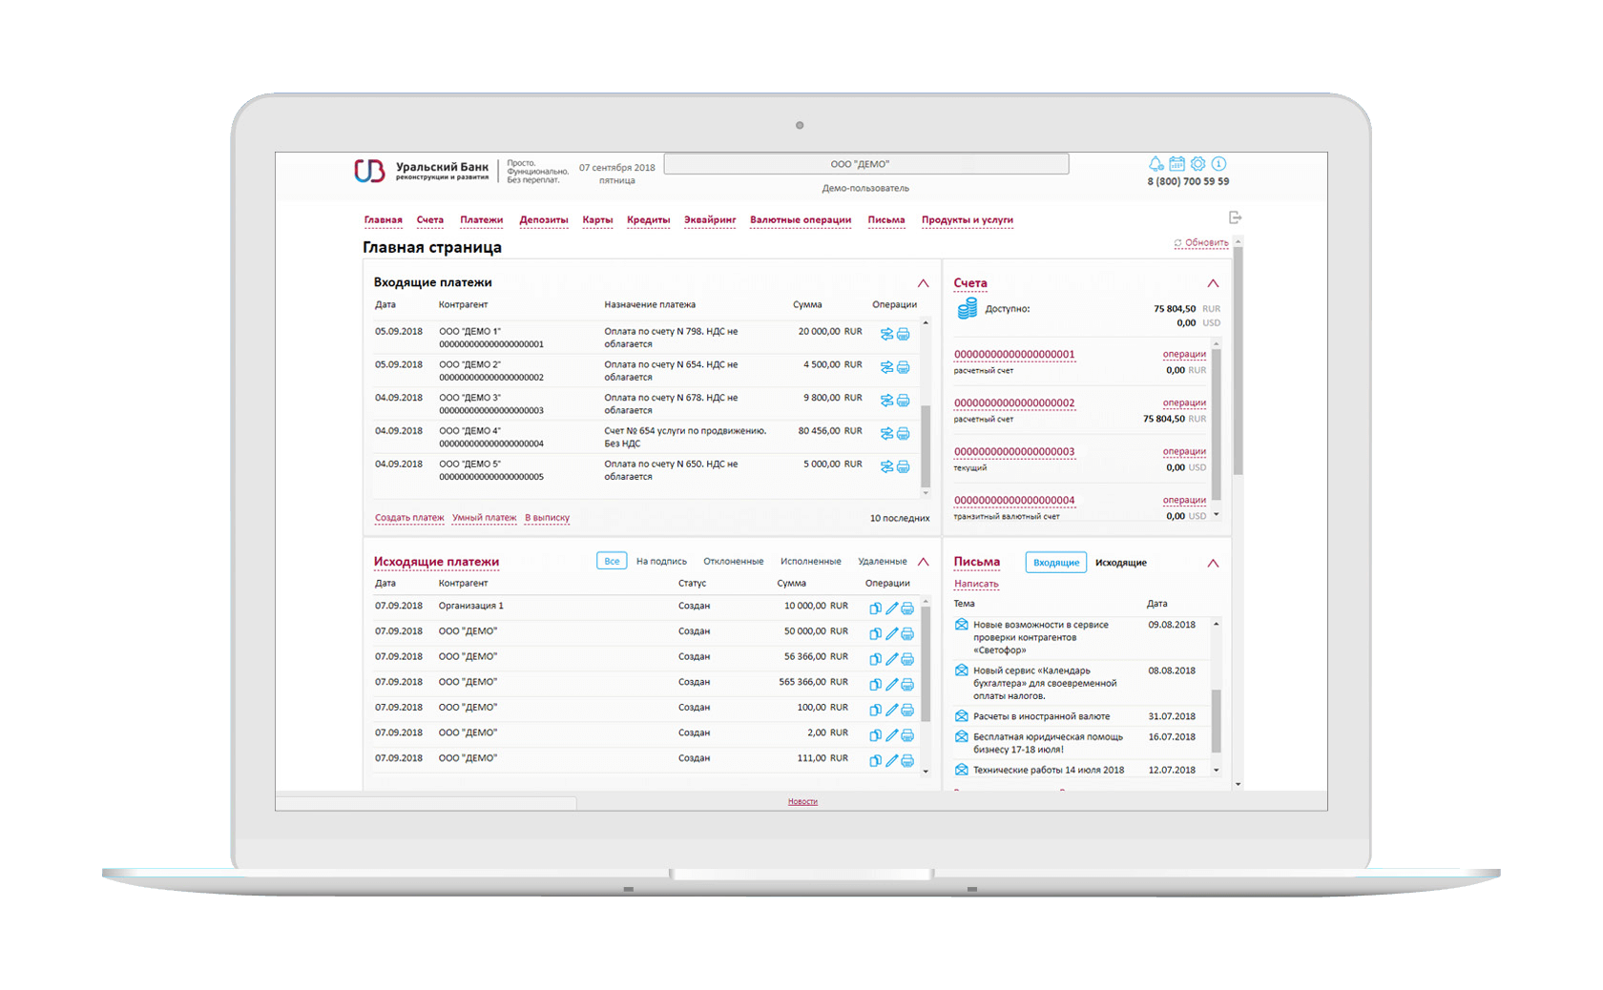Click the ООО "ДЕМО" organization selector field

[866, 164]
